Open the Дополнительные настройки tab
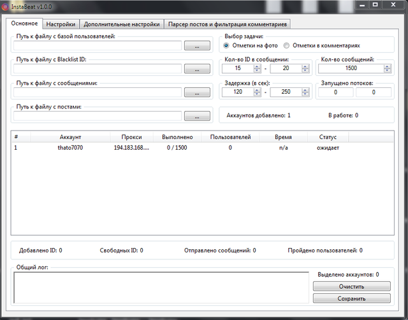Screen dimensions: 408x320 point(122,24)
